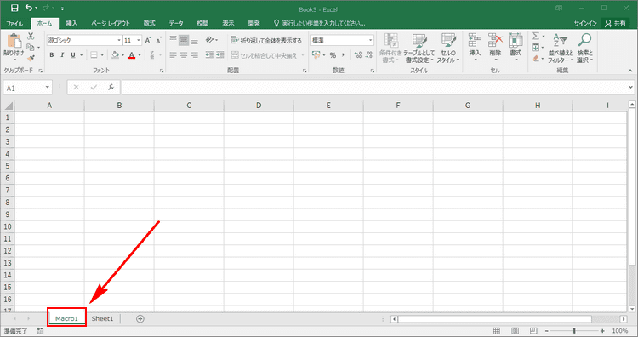638x337 pixels.
Task: Click the Insert Function fx icon
Action: pyautogui.click(x=111, y=88)
